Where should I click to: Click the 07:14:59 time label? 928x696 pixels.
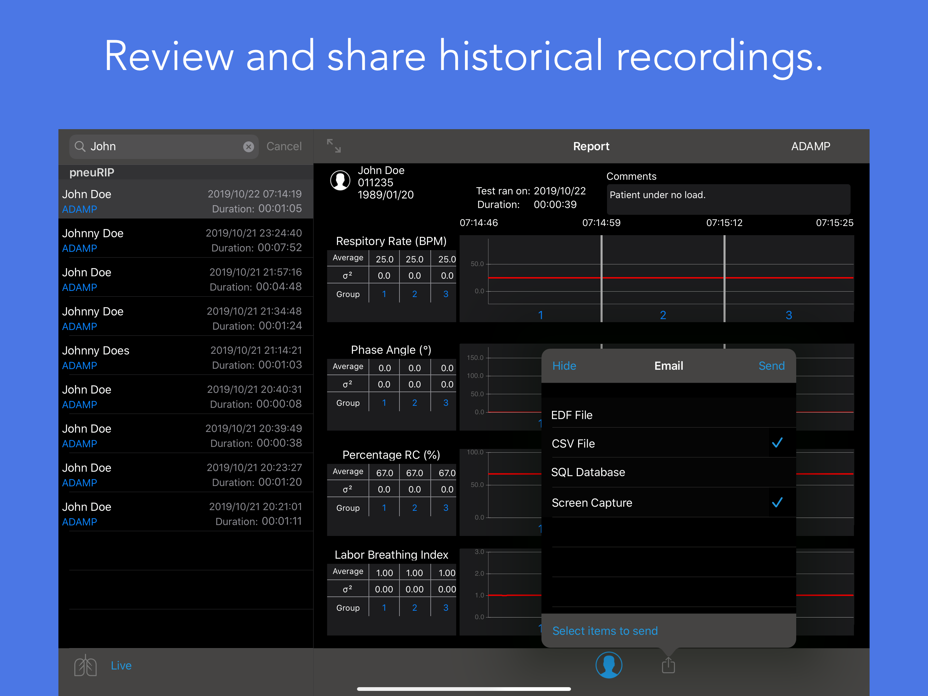[601, 223]
